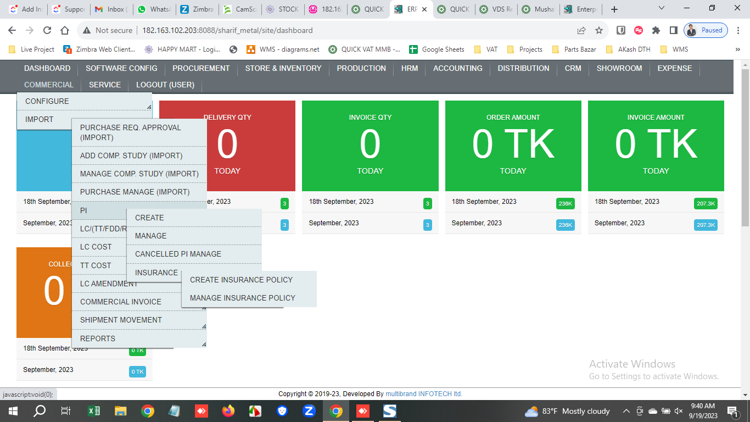The width and height of the screenshot is (750, 422).
Task: Click the green 236K badge
Action: tap(565, 204)
